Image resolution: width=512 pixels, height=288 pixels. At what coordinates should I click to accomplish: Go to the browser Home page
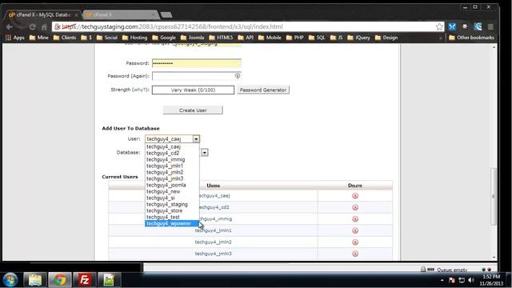(x=44, y=27)
